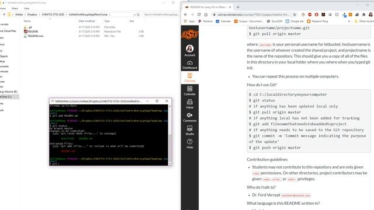Open the Home ribbon tab in Explorer
Screen dimensions: 374x210
3,8
